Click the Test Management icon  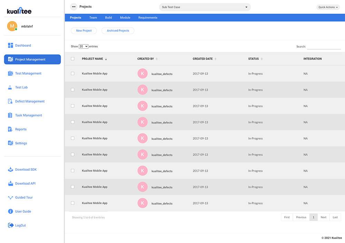tap(10, 73)
